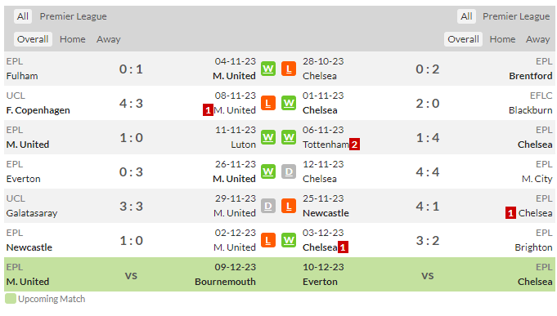Click the red card badge next to Tottenham
557x316 pixels.
point(354,145)
